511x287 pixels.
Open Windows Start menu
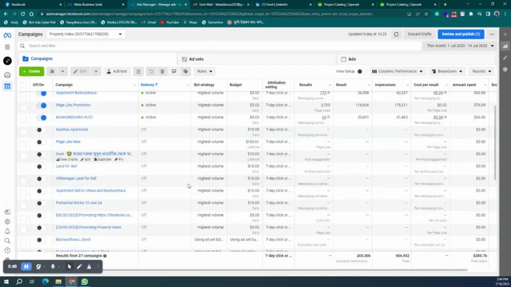coord(6,281)
